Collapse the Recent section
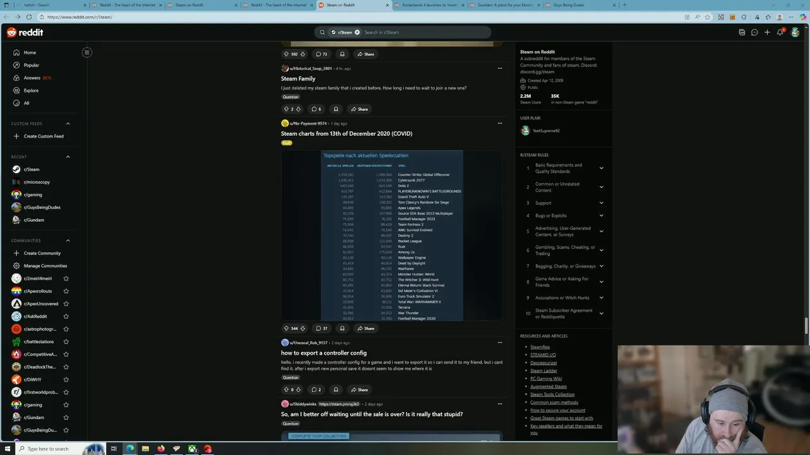The height and width of the screenshot is (455, 810). click(x=68, y=157)
